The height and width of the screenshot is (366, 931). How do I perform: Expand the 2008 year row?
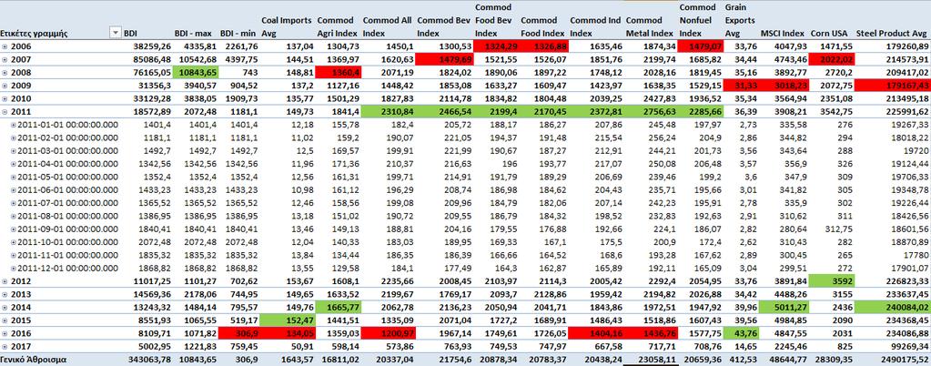tap(5, 73)
